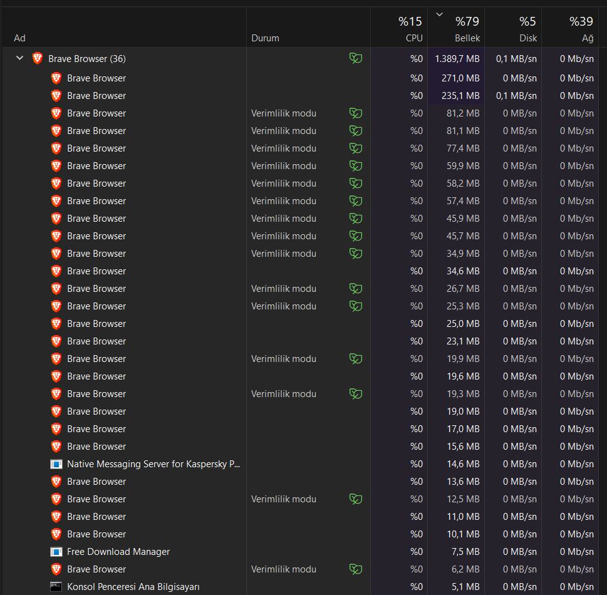
Task: Click the Konsol Penceresi Ana Bilgisayarı console icon
Action: point(56,587)
